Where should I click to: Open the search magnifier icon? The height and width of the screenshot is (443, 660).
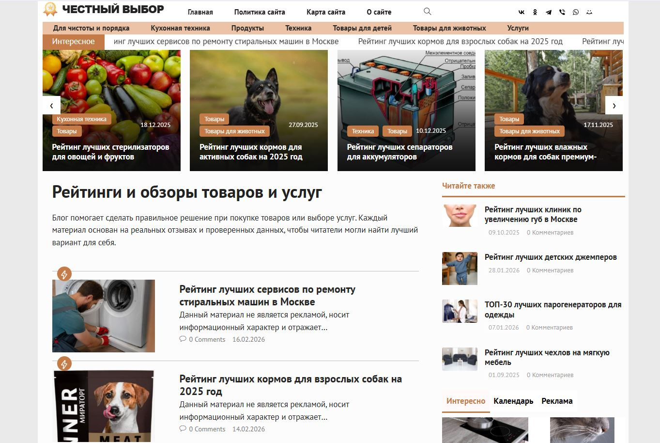[427, 12]
